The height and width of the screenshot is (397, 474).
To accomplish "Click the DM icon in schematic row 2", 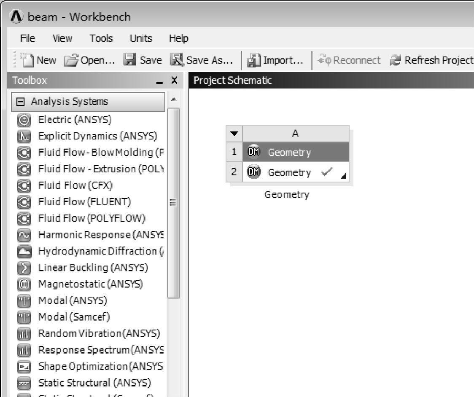I will [x=254, y=172].
